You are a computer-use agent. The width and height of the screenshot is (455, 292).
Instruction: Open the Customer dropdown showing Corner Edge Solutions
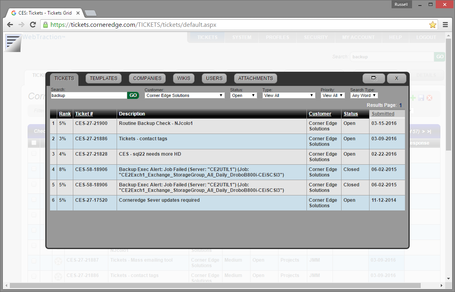point(184,95)
